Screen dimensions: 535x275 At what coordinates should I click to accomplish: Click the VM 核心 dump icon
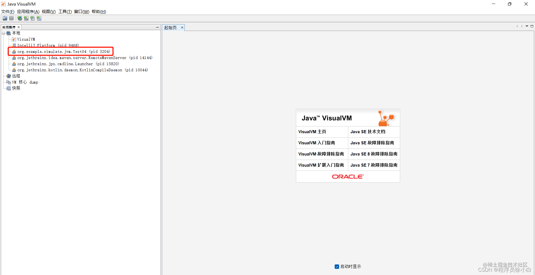click(9, 82)
